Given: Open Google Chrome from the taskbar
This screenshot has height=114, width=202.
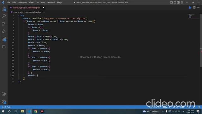Looking at the screenshot, I should tap(36, 111).
